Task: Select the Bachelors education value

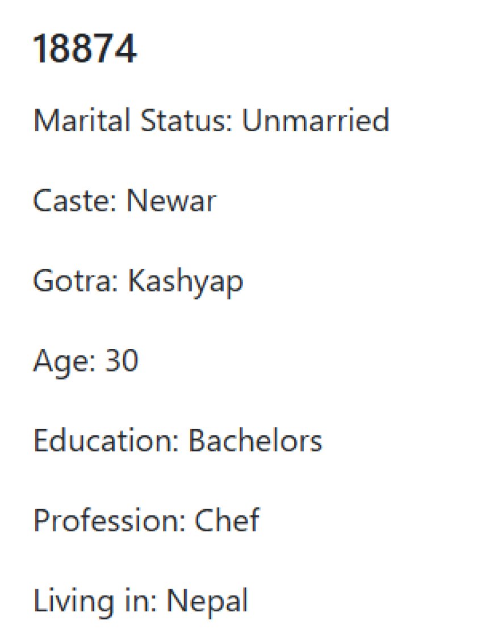Action: (256, 440)
